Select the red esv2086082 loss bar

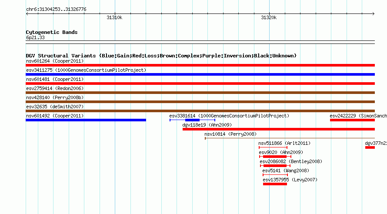click(275, 166)
